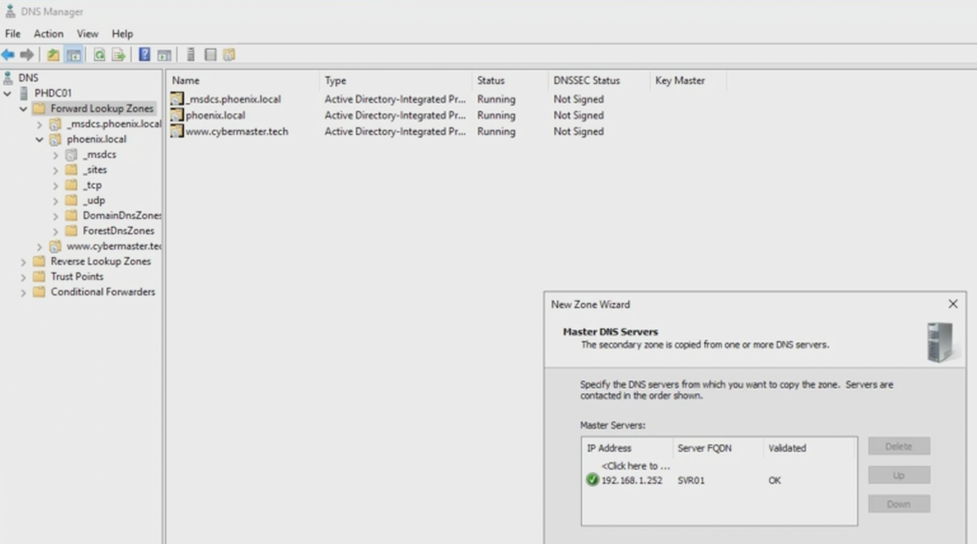Screen dimensions: 977x544
Task: Open the View menu
Action: pyautogui.click(x=87, y=34)
